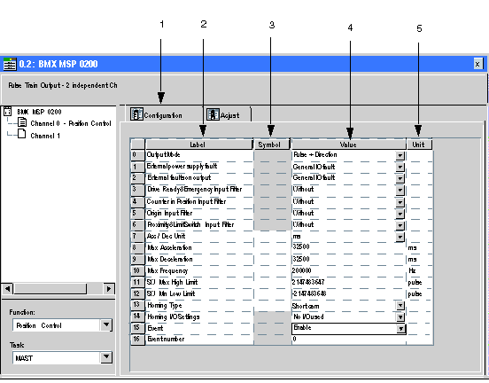Viewport: 489px width, 383px height.
Task: Open Drive Ready & Emergency Input Filter dropdown
Action: [x=400, y=190]
